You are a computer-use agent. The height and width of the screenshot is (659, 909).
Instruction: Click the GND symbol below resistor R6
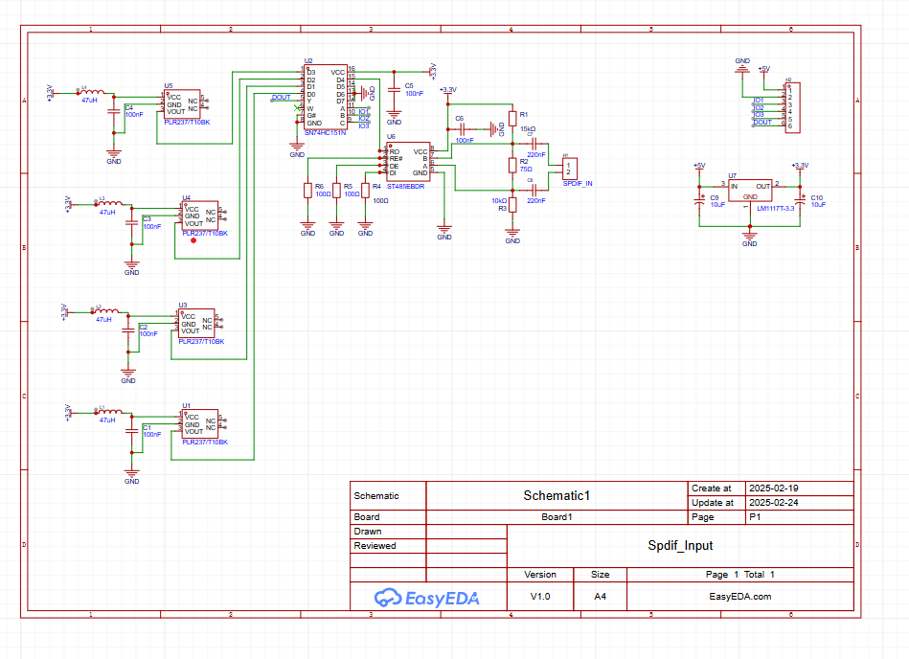[307, 228]
